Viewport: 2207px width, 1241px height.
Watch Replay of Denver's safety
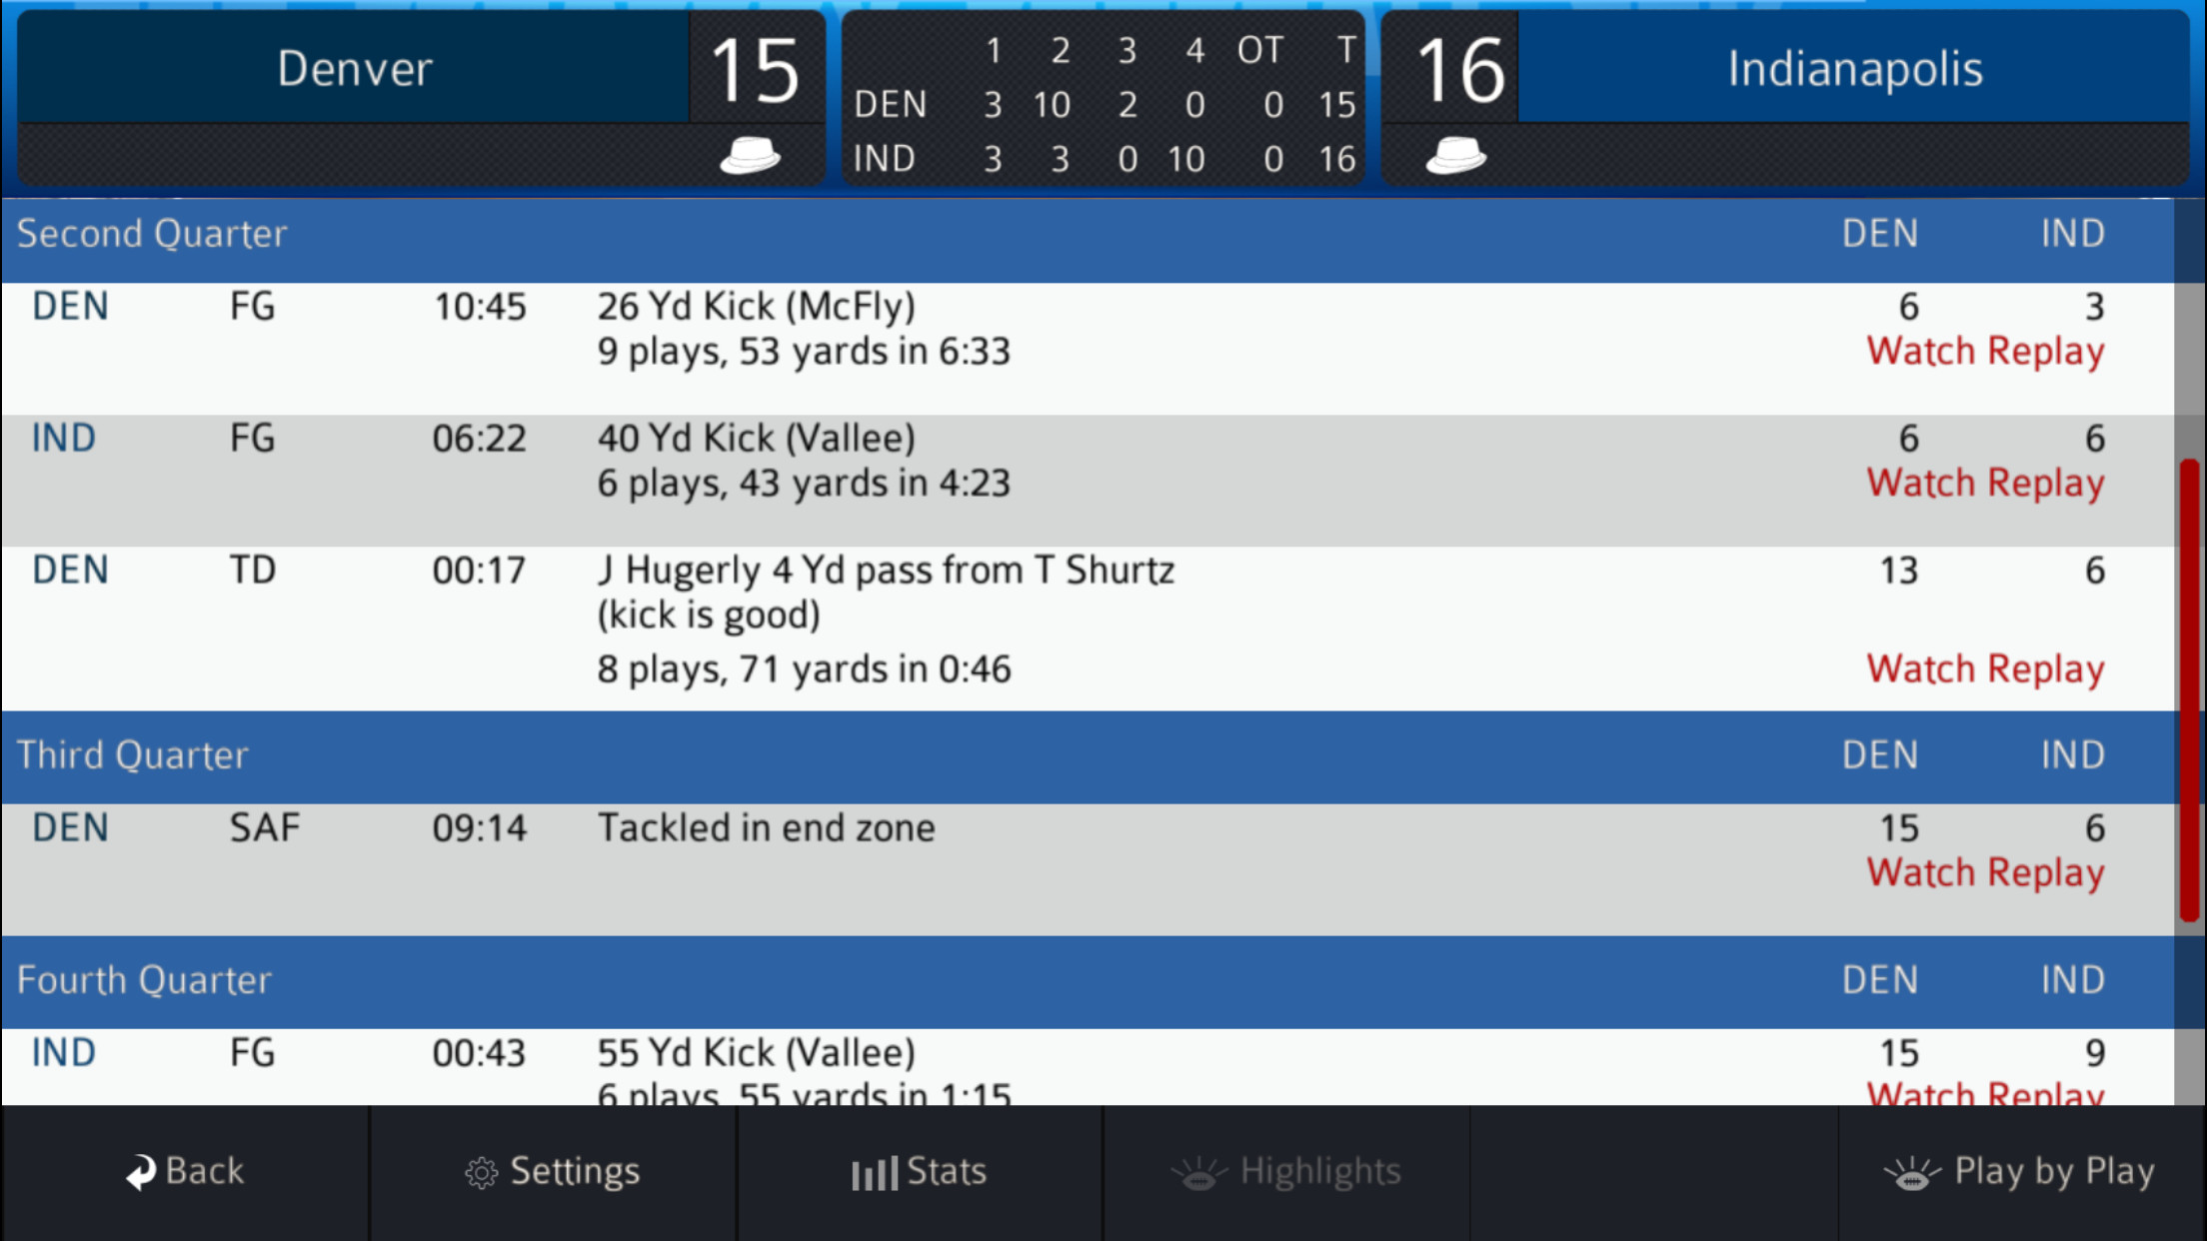pyautogui.click(x=1985, y=871)
